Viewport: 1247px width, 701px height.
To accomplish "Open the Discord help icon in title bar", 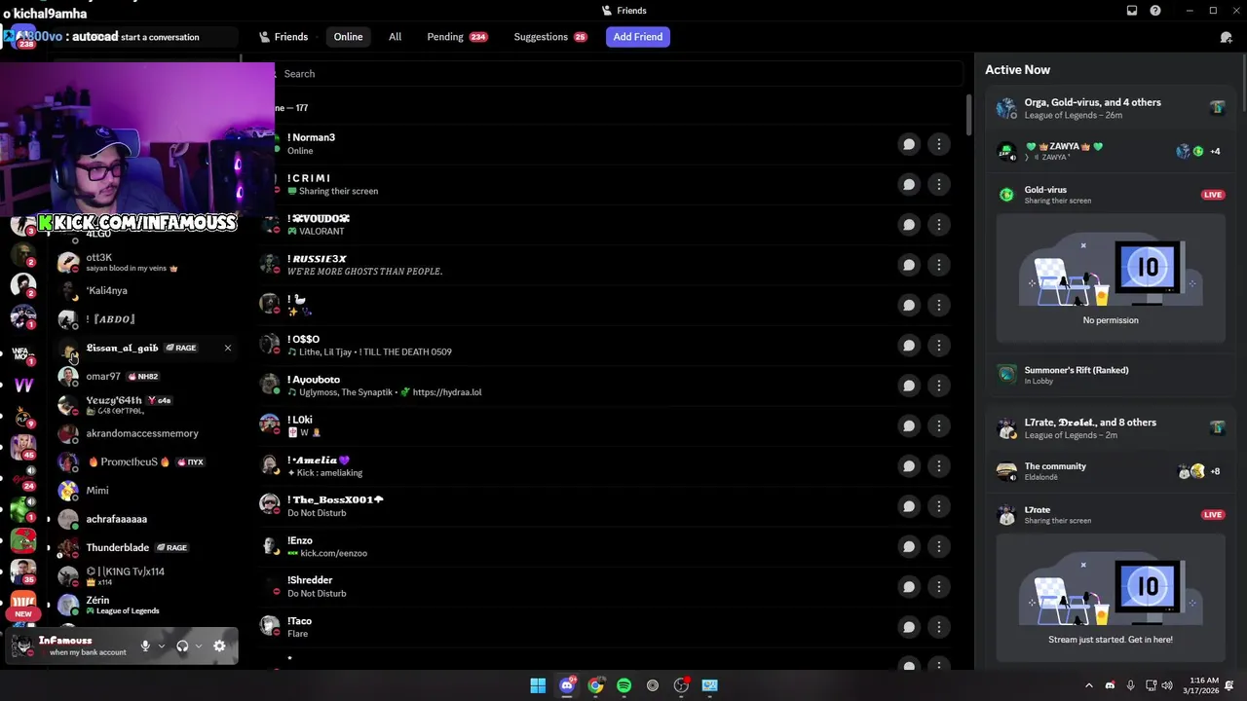I will (1155, 11).
